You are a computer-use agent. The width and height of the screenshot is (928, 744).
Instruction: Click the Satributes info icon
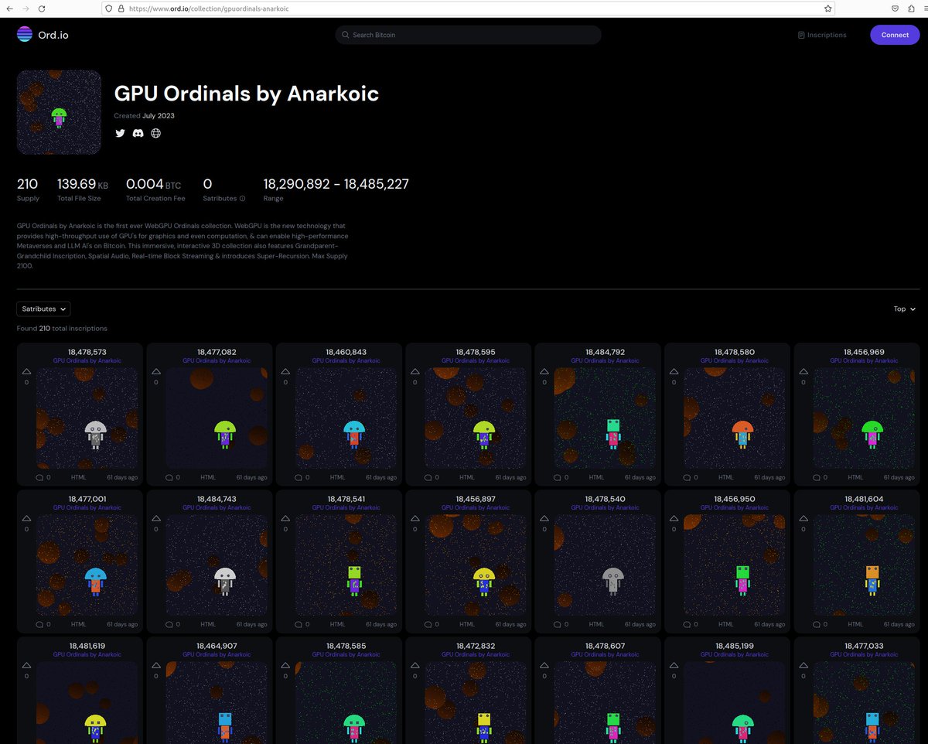pyautogui.click(x=242, y=199)
